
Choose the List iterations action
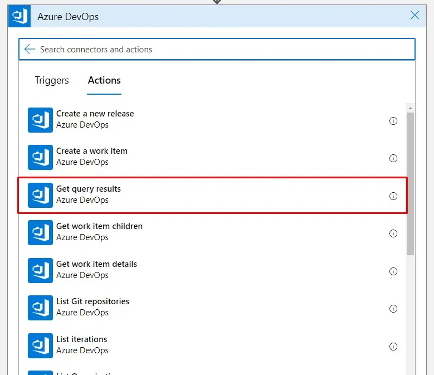(x=213, y=345)
